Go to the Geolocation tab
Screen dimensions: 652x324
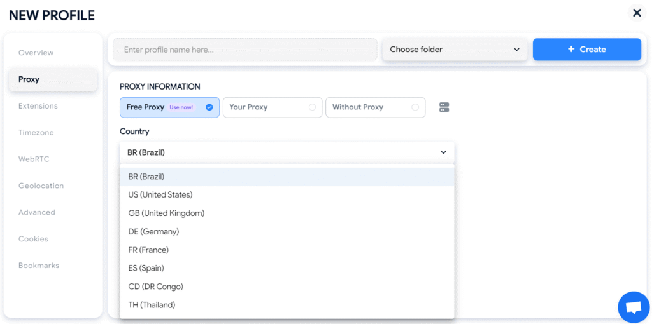41,186
